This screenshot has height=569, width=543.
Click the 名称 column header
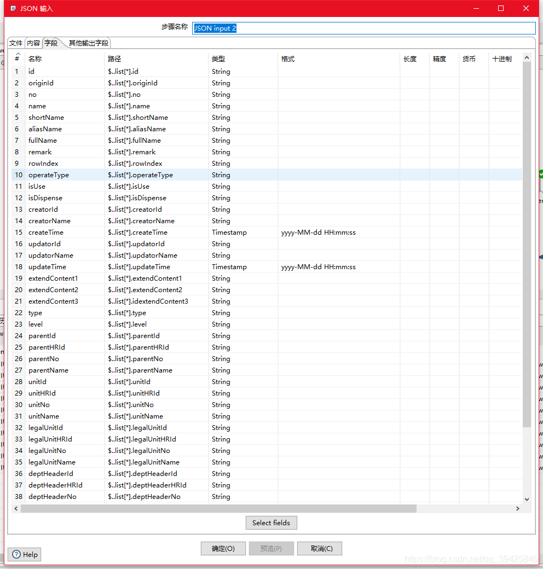(x=36, y=59)
